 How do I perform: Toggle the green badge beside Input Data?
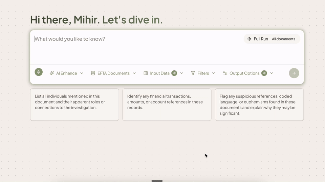click(174, 73)
